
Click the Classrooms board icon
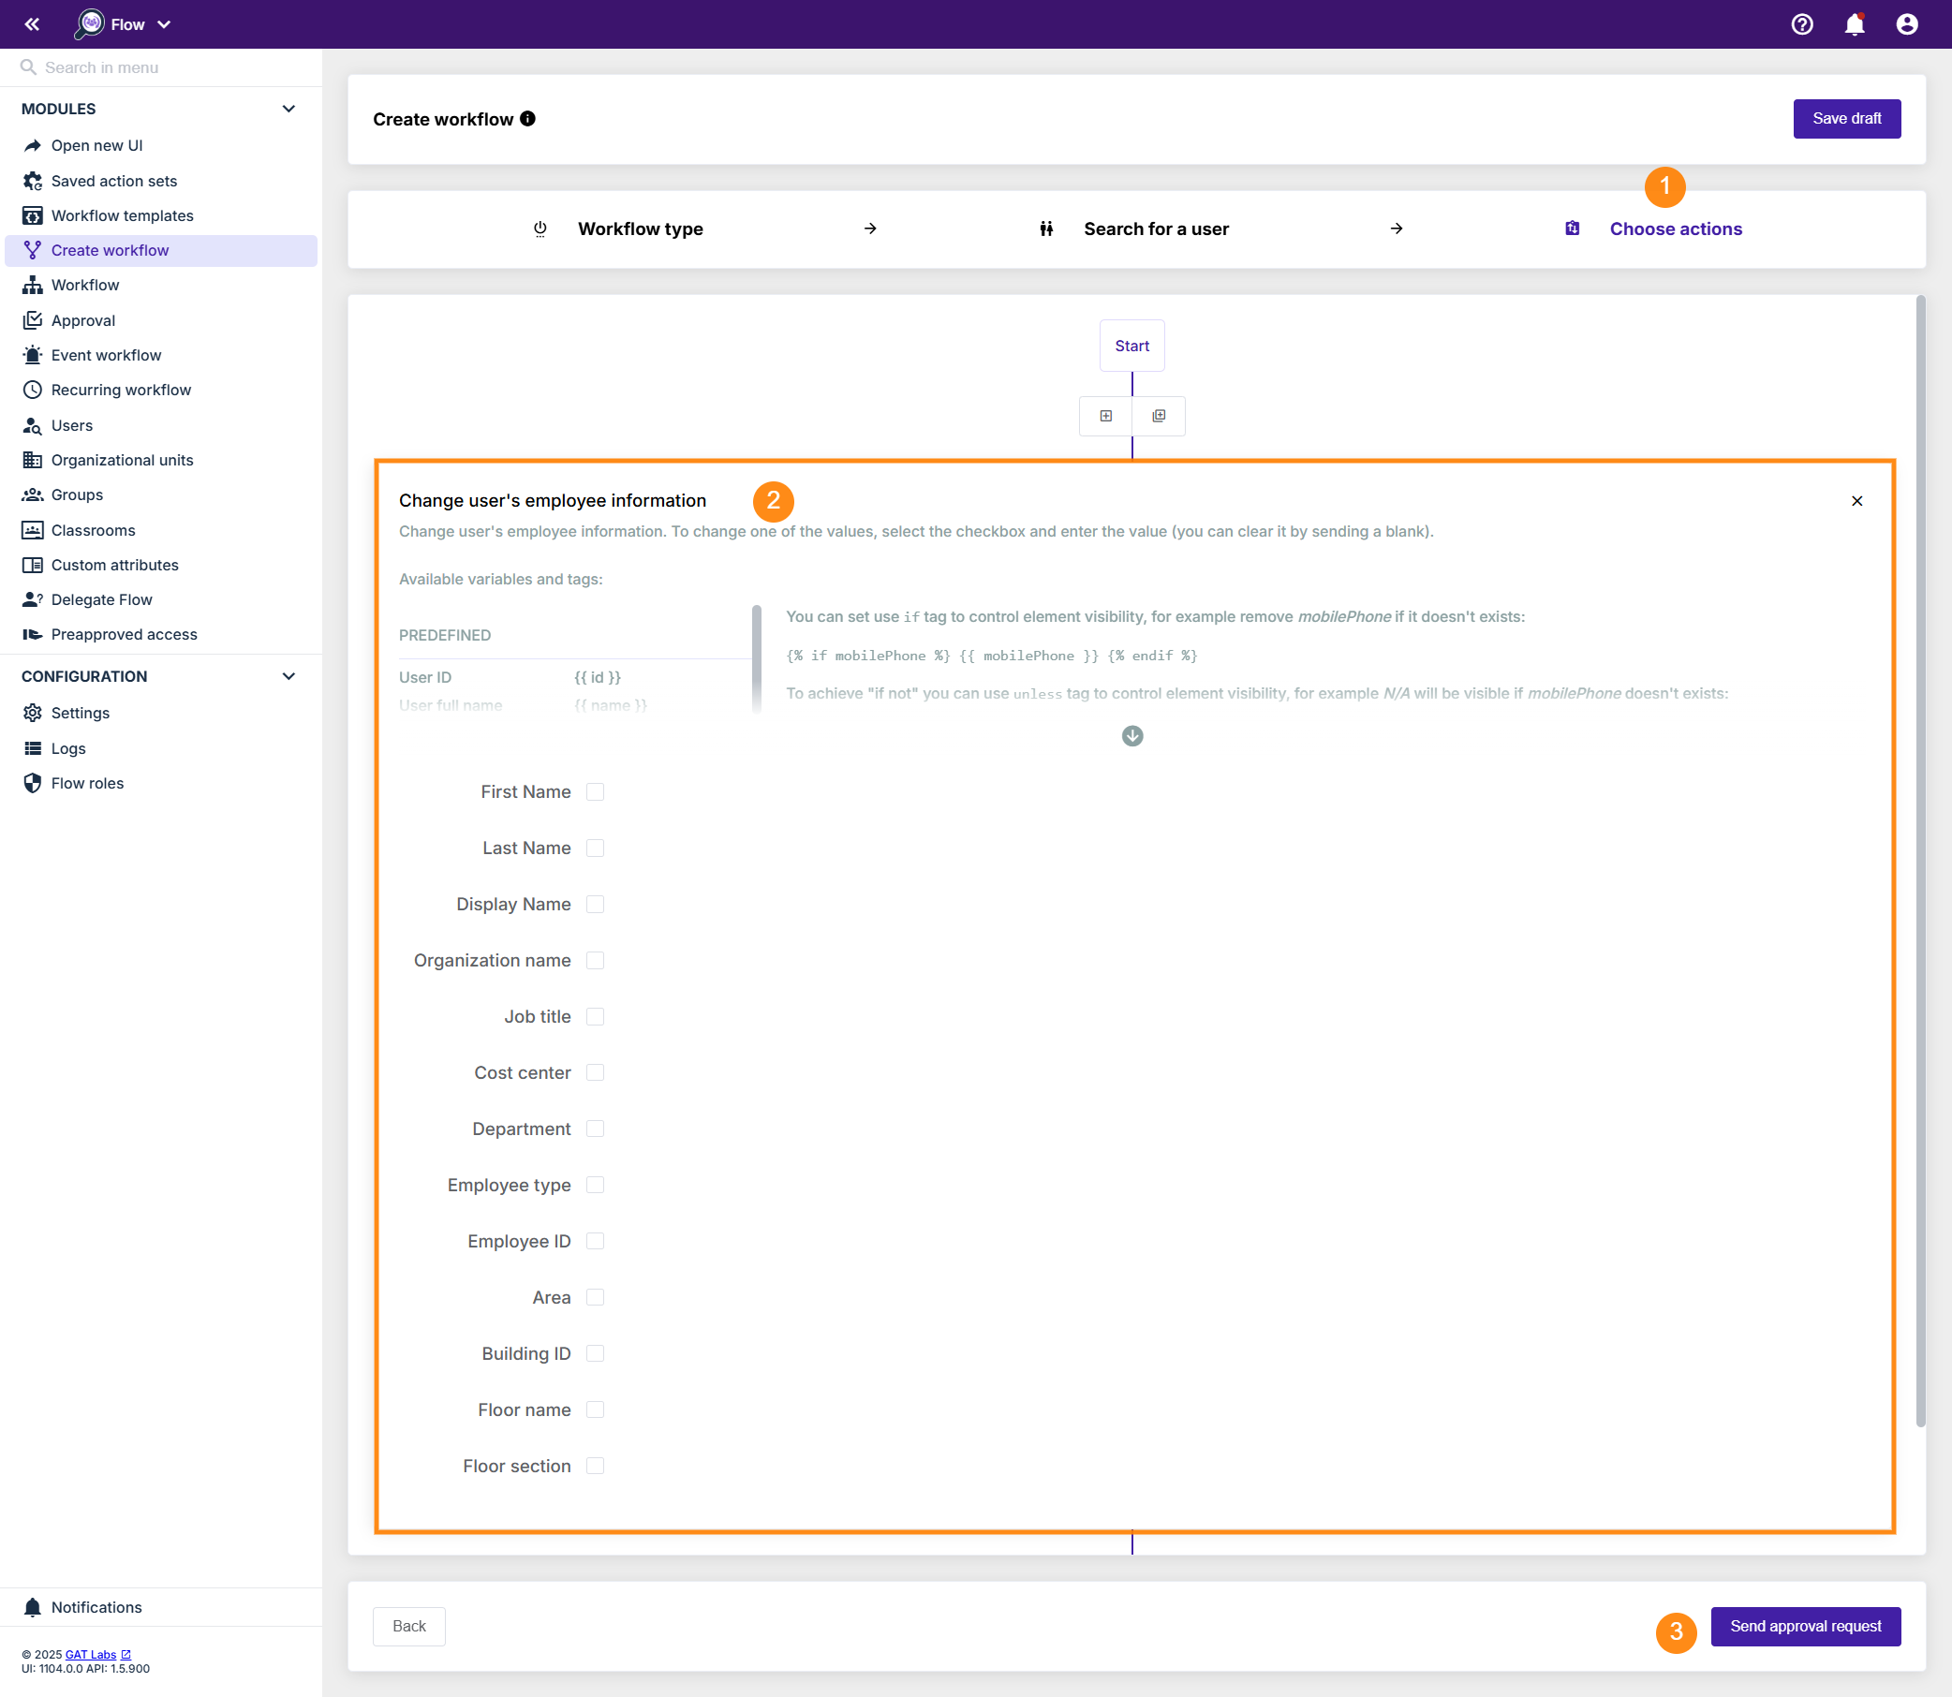(x=32, y=530)
